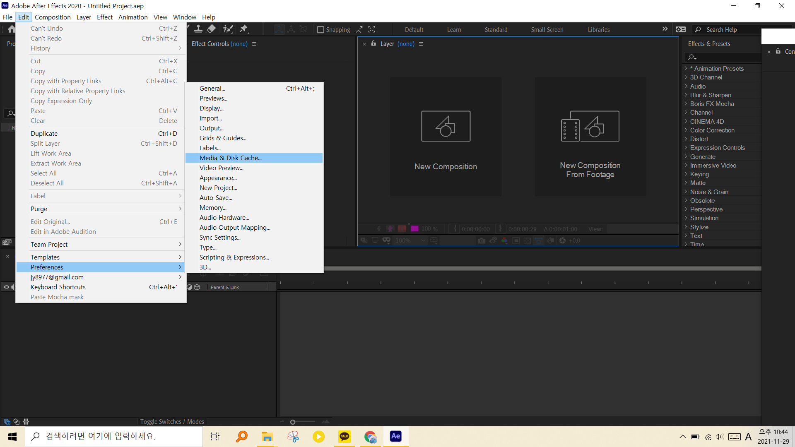The height and width of the screenshot is (447, 795).
Task: Toggle the Layer panel lock icon
Action: pos(373,43)
